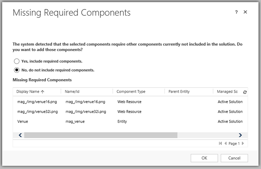Click the scroll left arrow of the grid
261x169 pixels.
(x=20, y=135)
